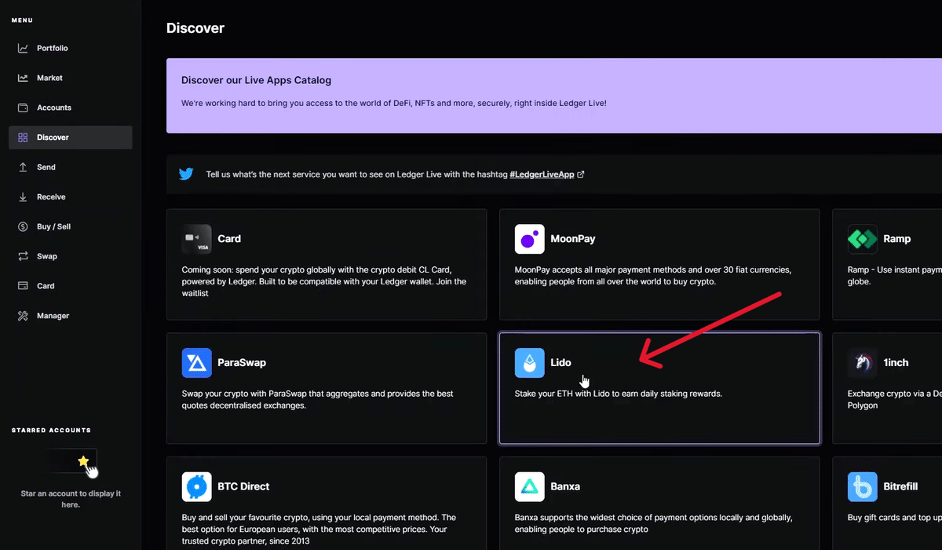Screen dimensions: 942x550
Task: Click the Buy / Sell dollar icon
Action: click(23, 227)
